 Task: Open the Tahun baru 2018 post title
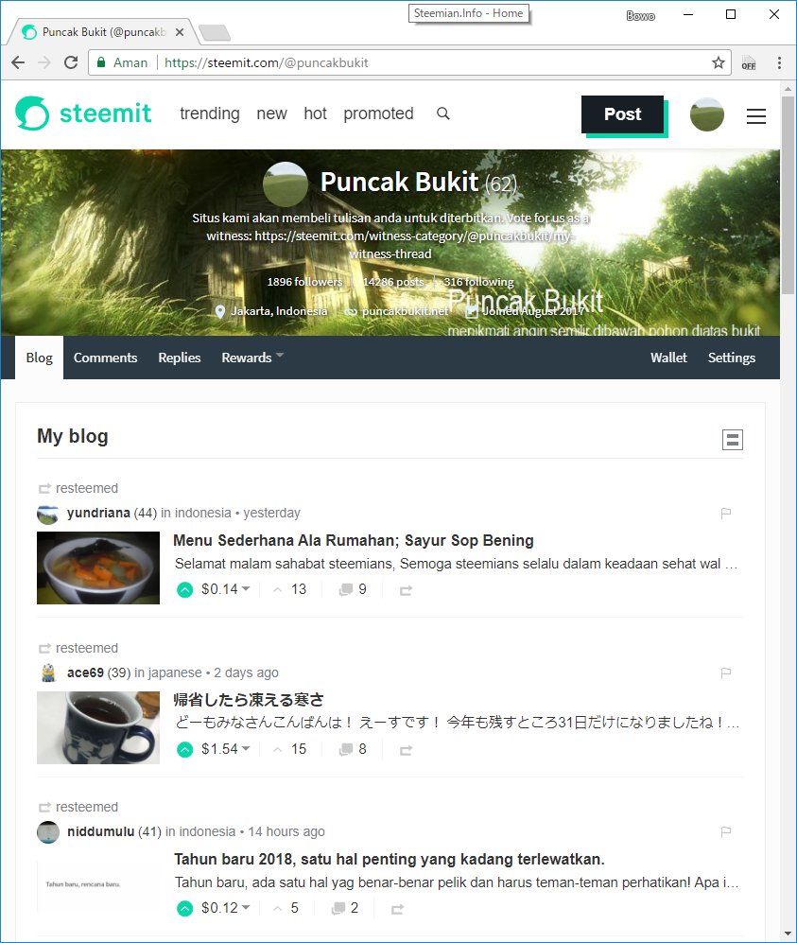(x=390, y=859)
